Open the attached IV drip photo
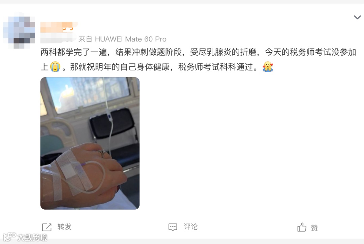This screenshot has width=364, height=244. pos(90,143)
